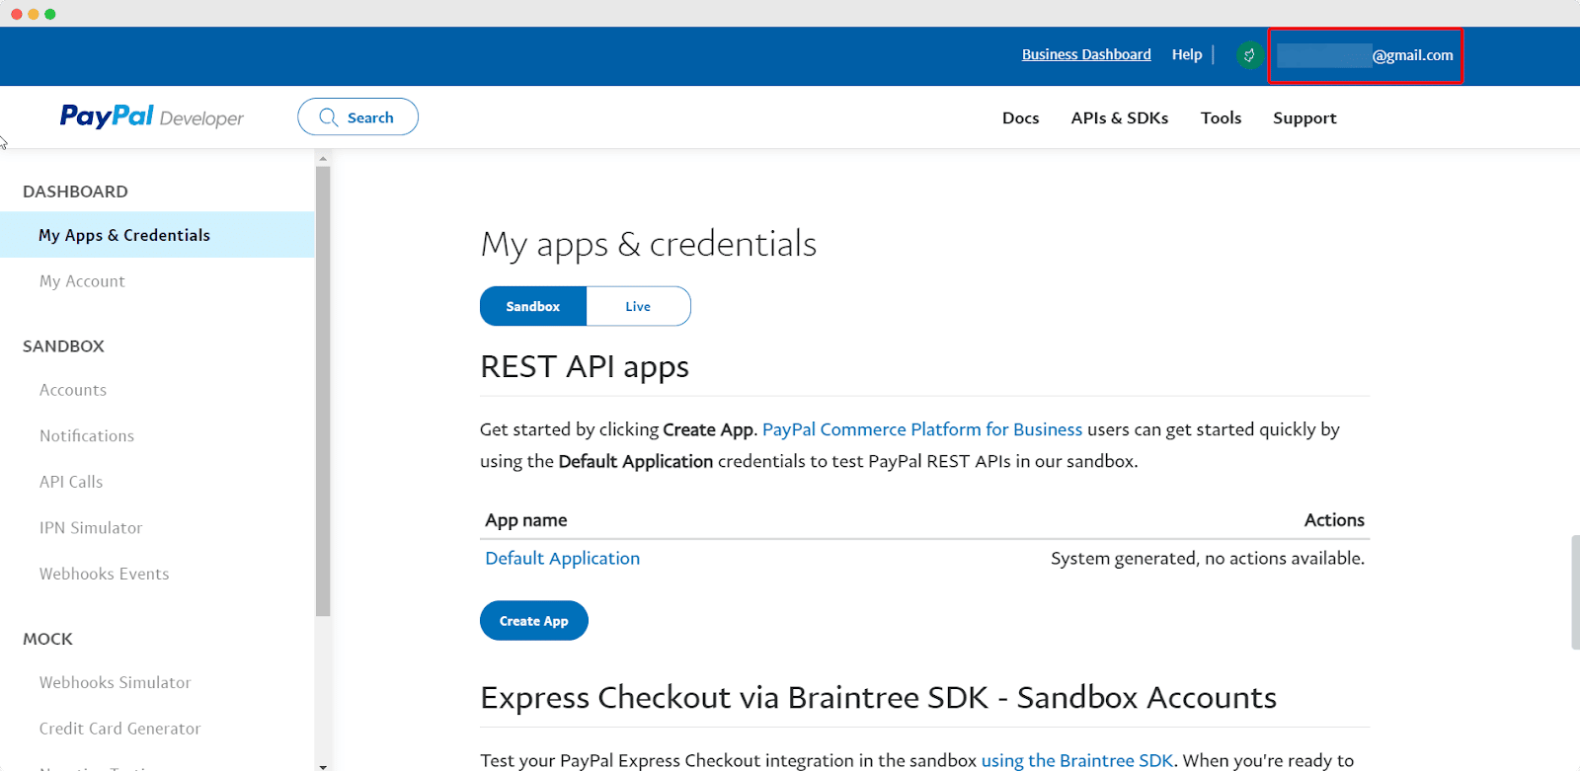Screen dimensions: 1580x771
Task: Open Webhooks Events
Action: [104, 574]
